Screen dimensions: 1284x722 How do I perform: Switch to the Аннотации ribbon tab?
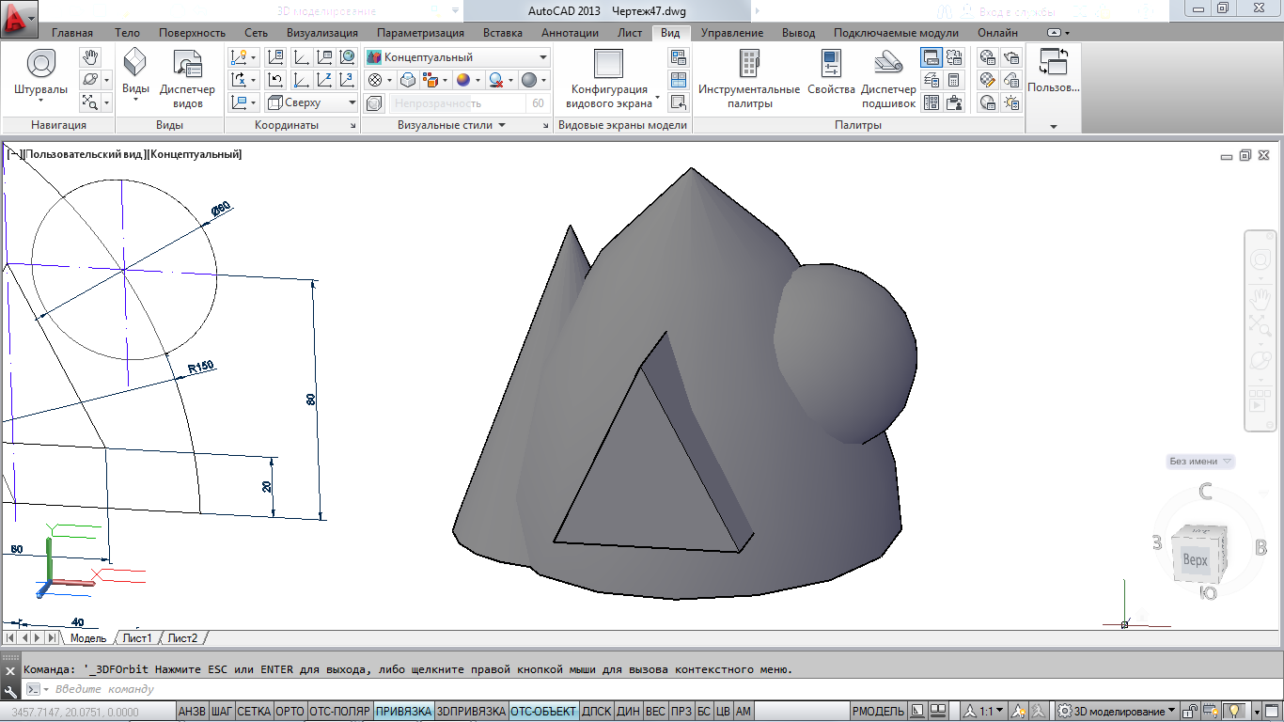(x=570, y=32)
